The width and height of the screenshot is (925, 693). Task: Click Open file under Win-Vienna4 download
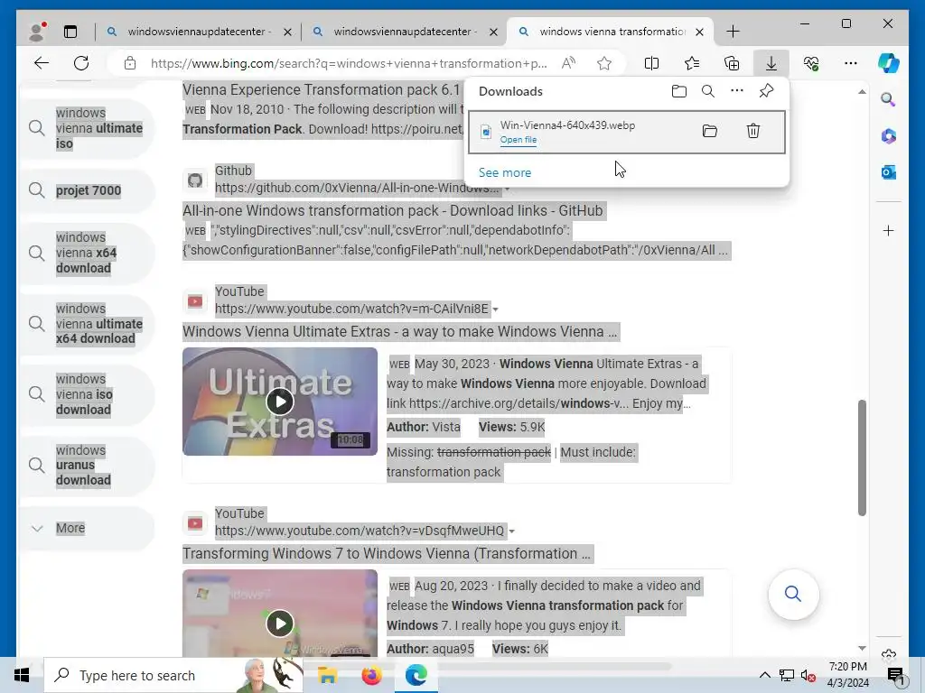518,140
